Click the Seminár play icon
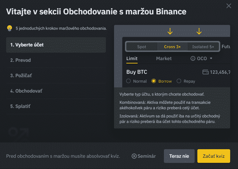 [134, 156]
